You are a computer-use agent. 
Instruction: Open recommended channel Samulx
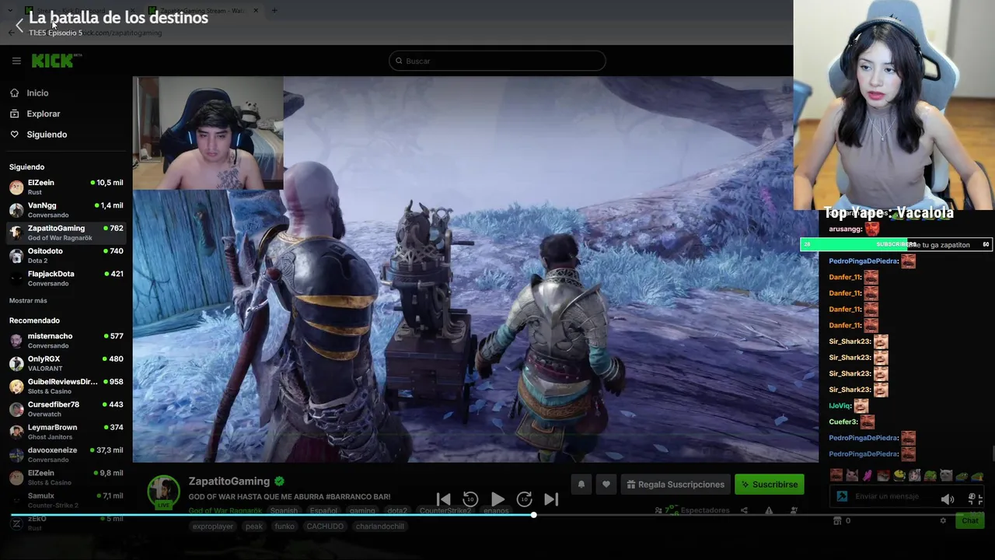[66, 500]
